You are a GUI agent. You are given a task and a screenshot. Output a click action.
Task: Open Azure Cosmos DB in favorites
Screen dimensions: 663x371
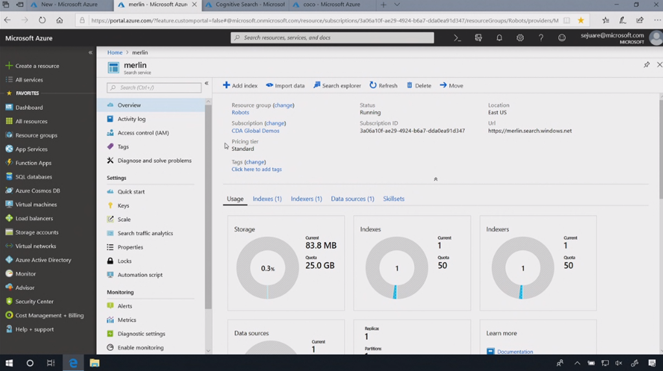pos(38,190)
